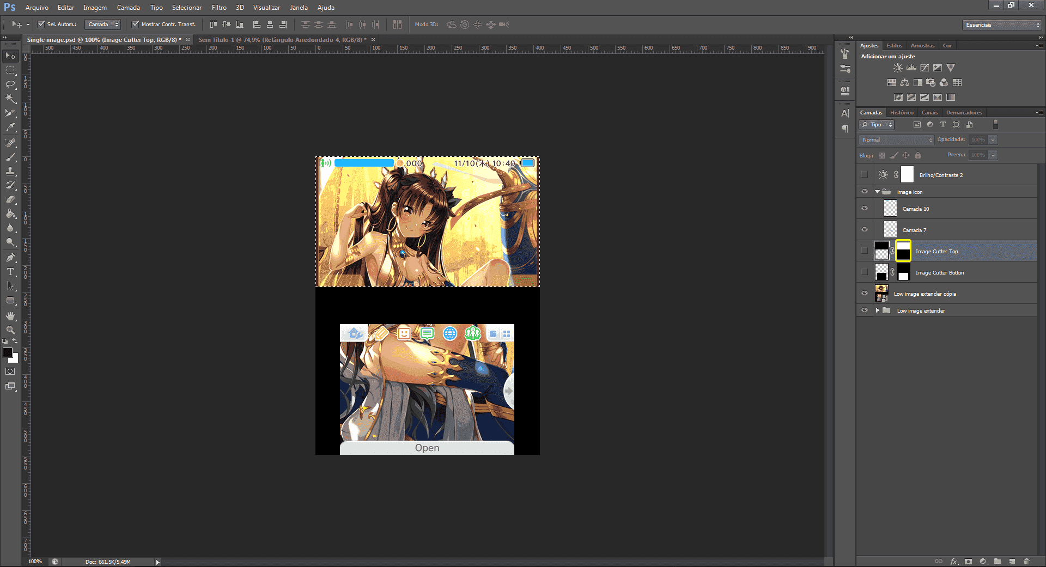Click the background color swatch

point(15,358)
